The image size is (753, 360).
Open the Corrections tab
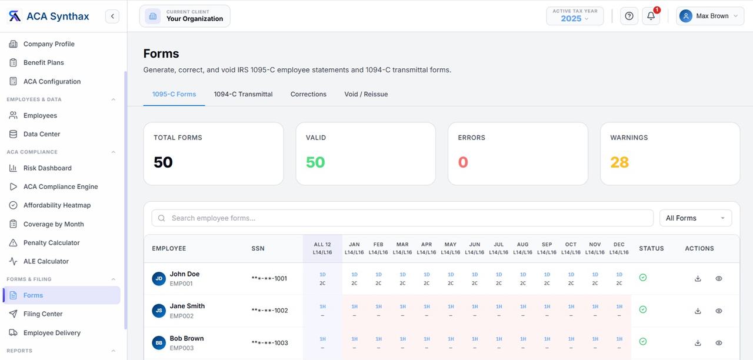click(308, 94)
